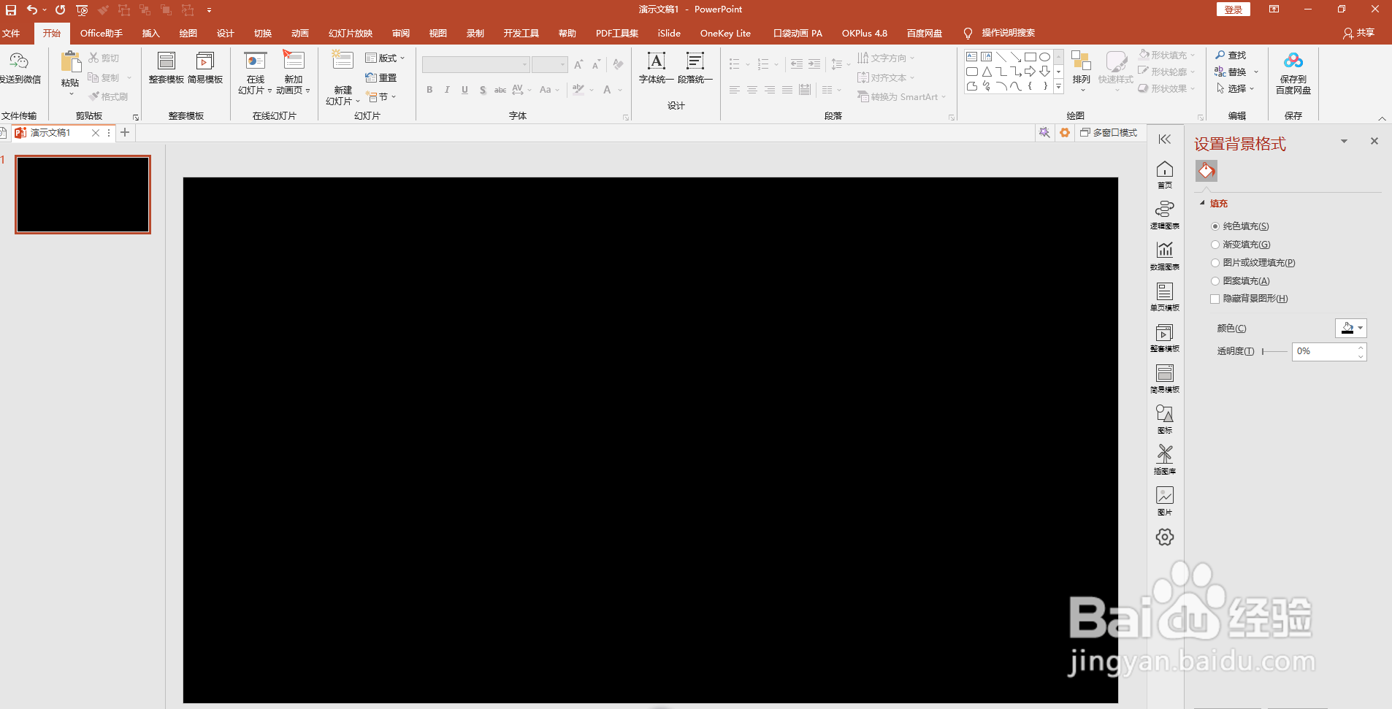Viewport: 1392px width, 709px height.
Task: Toggle Italic formatting button
Action: (x=447, y=90)
